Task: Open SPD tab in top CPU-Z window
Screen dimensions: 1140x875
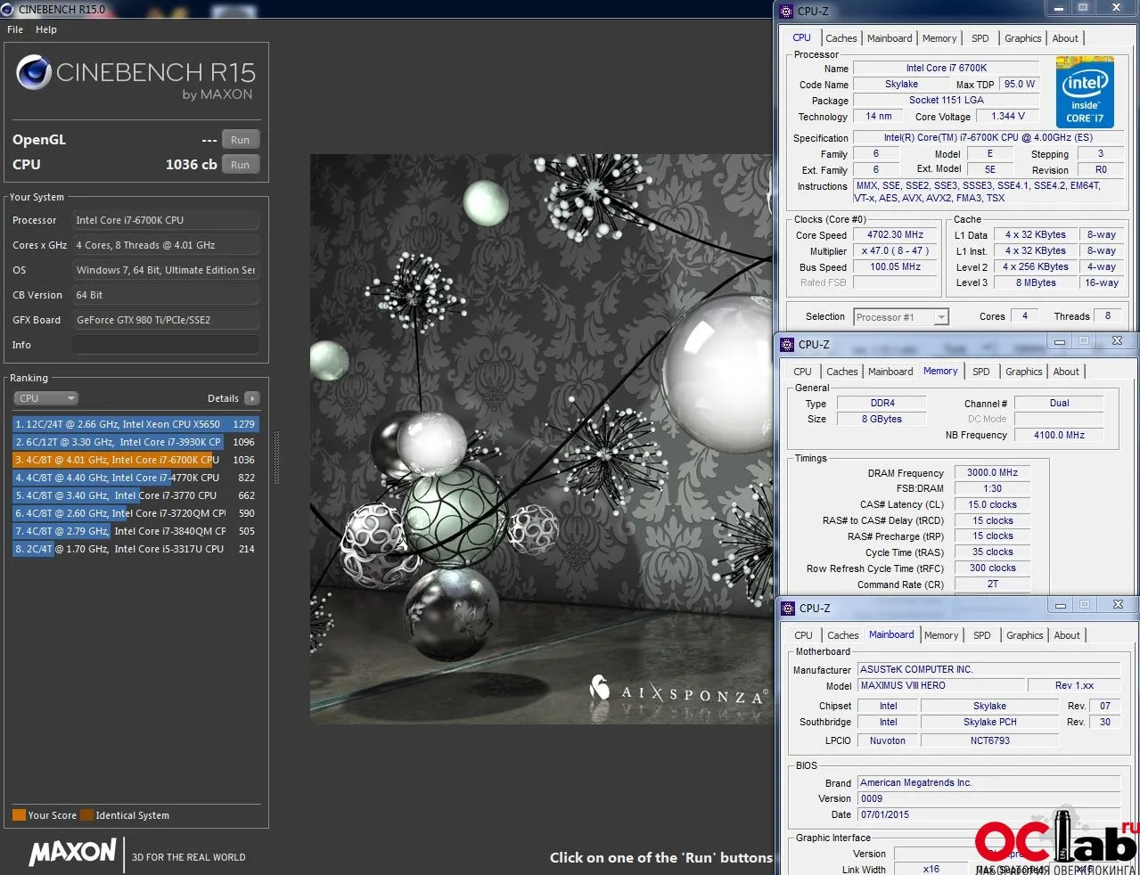Action: point(980,38)
